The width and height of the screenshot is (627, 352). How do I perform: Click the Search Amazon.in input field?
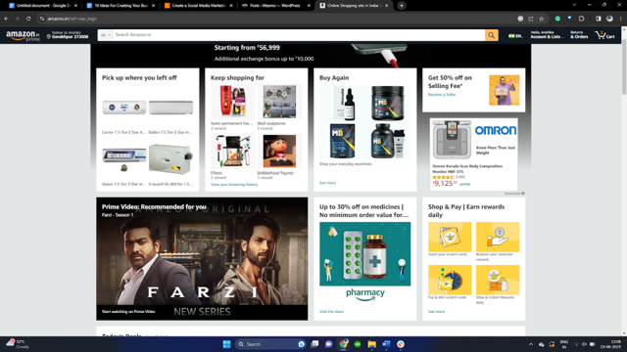[299, 35]
